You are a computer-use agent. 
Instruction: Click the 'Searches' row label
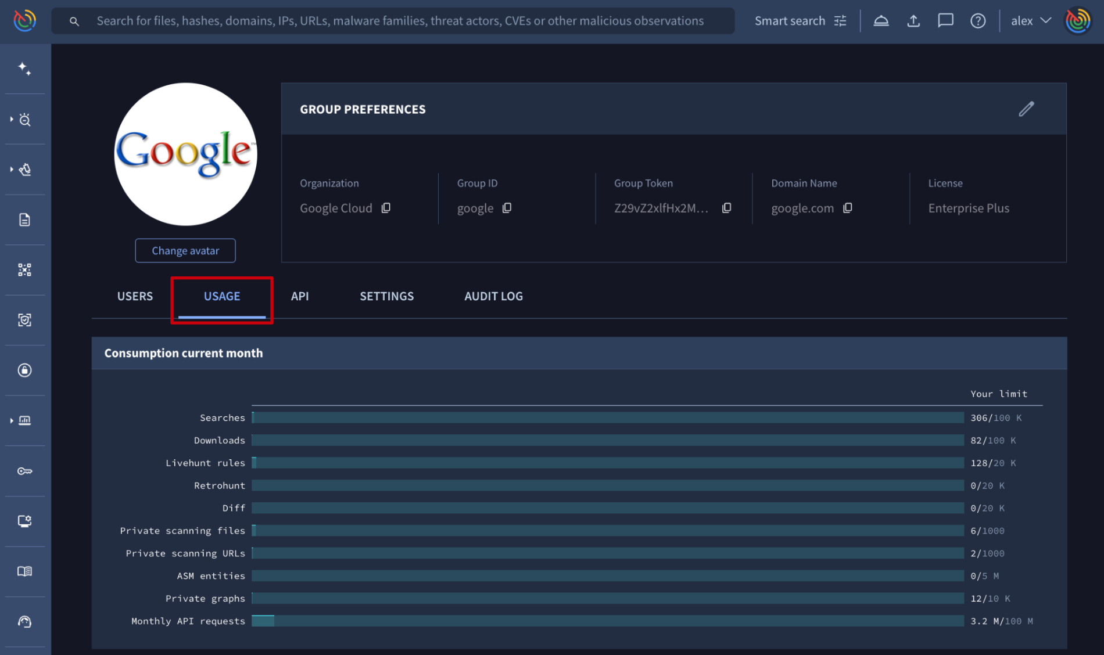[x=223, y=418]
